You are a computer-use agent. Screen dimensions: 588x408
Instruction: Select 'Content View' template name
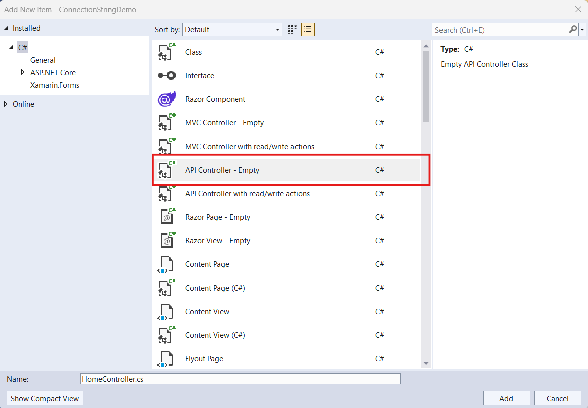(207, 312)
